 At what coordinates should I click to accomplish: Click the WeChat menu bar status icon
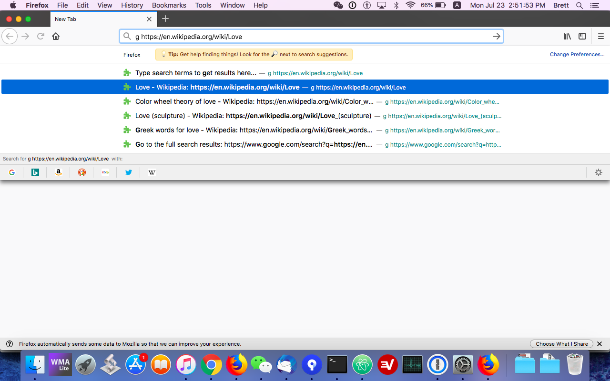point(338,5)
